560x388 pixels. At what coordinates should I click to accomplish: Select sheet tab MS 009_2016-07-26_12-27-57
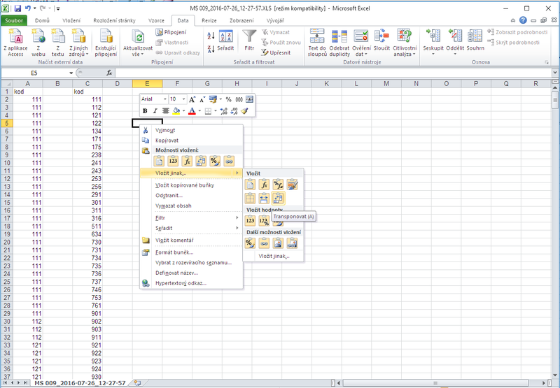pyautogui.click(x=80, y=383)
